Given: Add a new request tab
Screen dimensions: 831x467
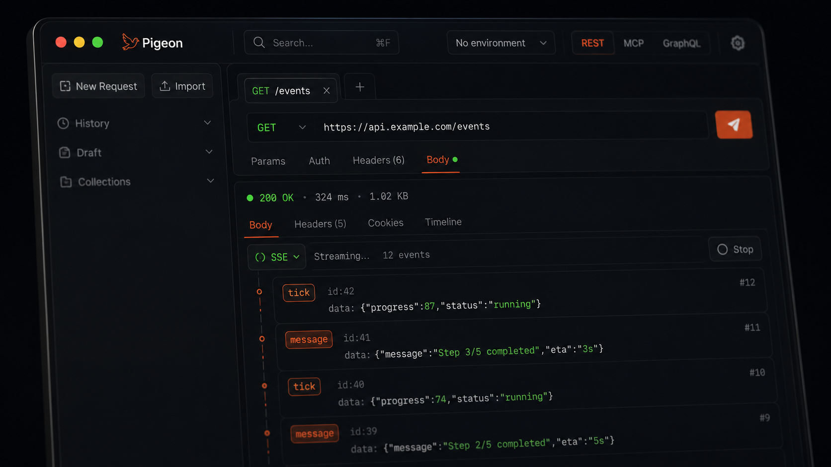Looking at the screenshot, I should pyautogui.click(x=360, y=87).
